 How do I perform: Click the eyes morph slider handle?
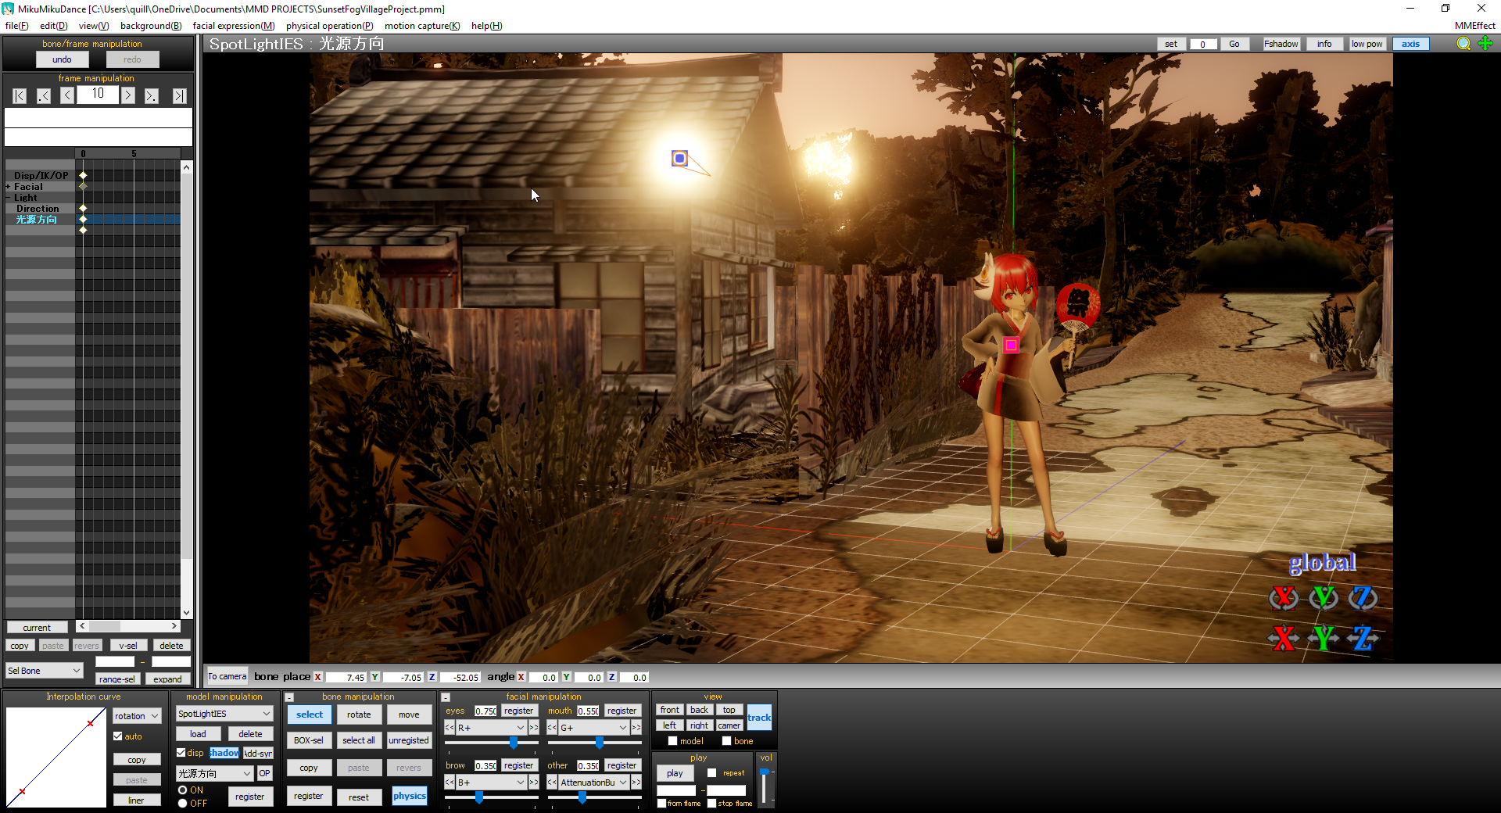[514, 742]
